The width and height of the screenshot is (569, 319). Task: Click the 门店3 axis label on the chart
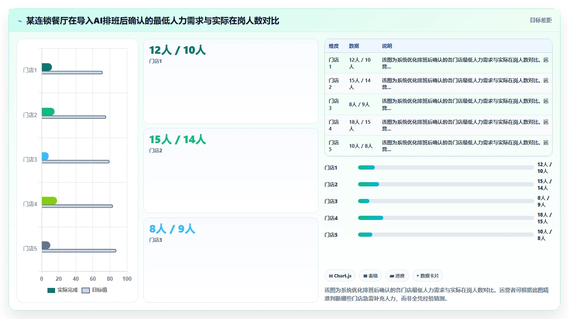30,159
